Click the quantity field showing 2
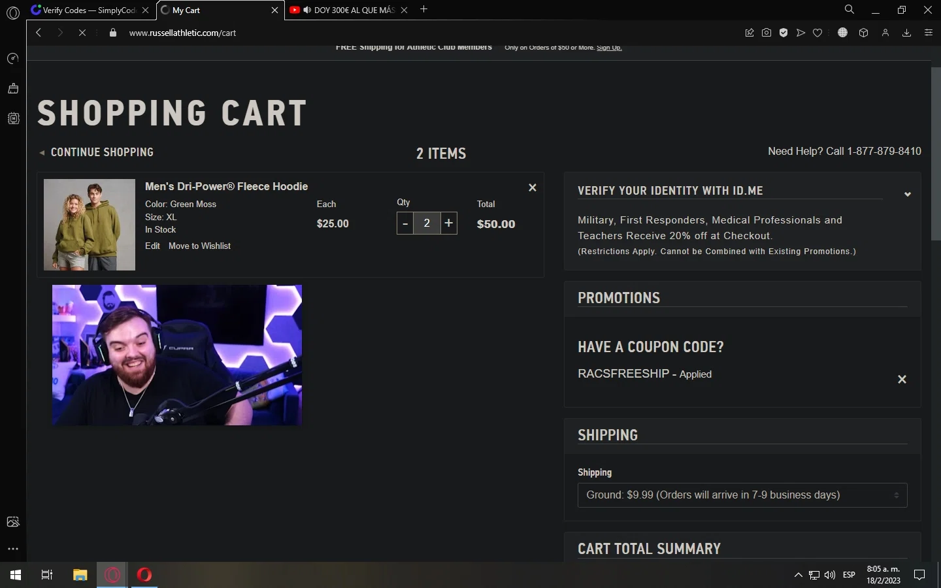941x588 pixels. [x=427, y=223]
